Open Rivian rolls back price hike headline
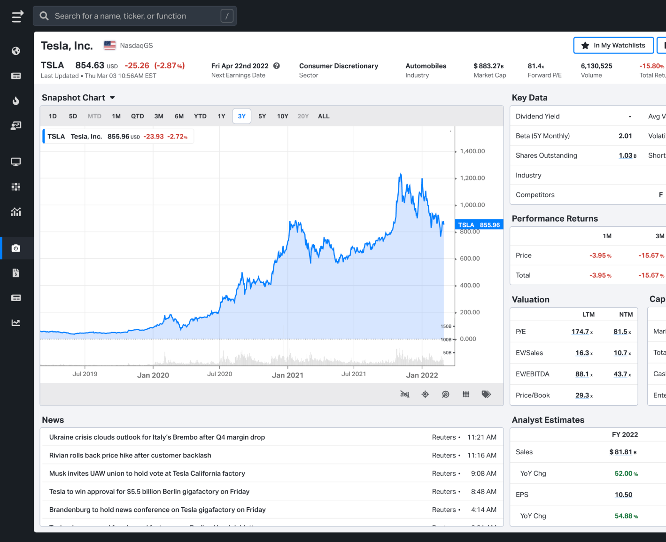The image size is (666, 542). pyautogui.click(x=130, y=456)
